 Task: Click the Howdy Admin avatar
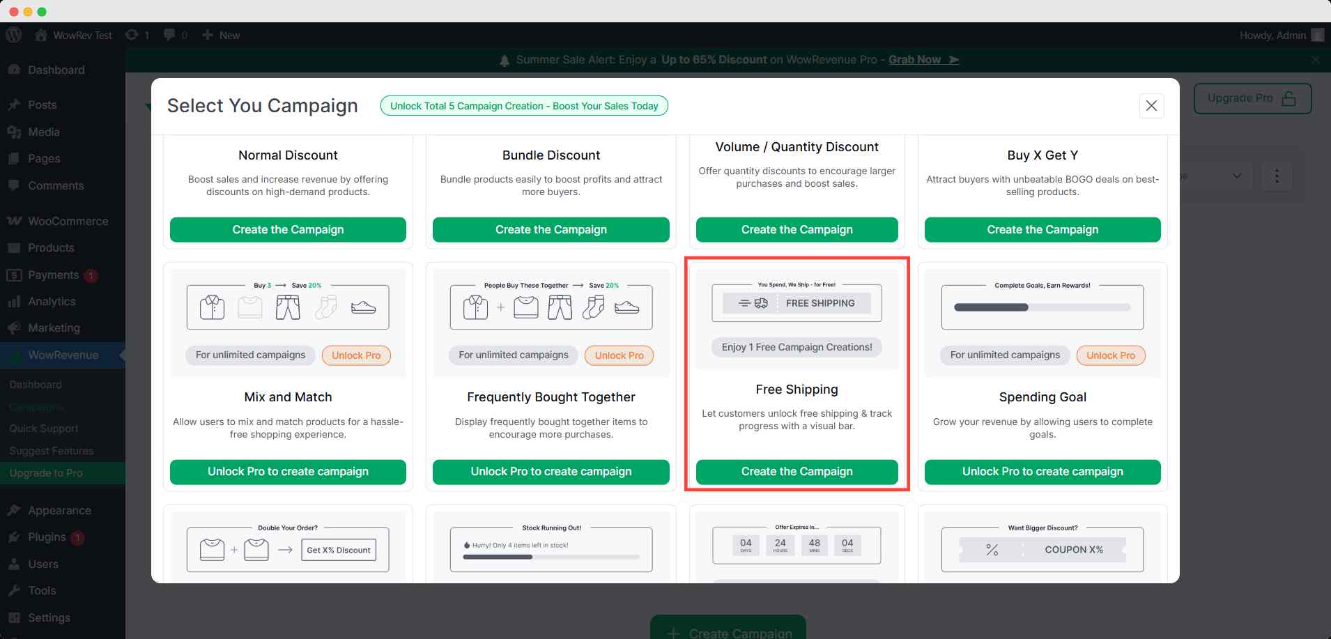[x=1317, y=35]
